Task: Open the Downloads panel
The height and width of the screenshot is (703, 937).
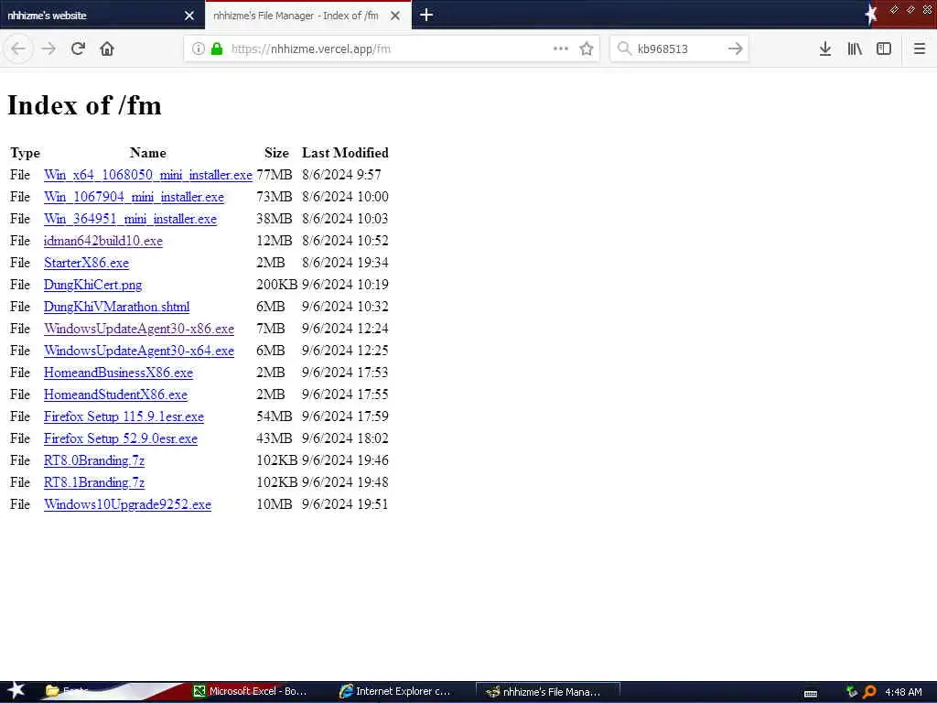Action: tap(825, 49)
